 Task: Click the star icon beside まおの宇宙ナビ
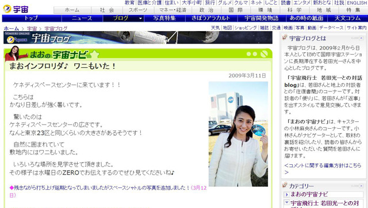pyautogui.click(x=95, y=55)
